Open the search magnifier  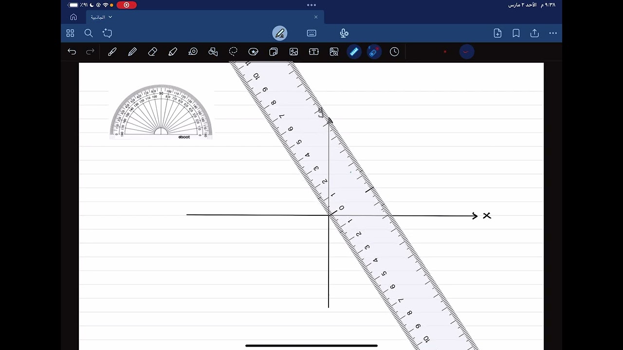[x=89, y=33]
